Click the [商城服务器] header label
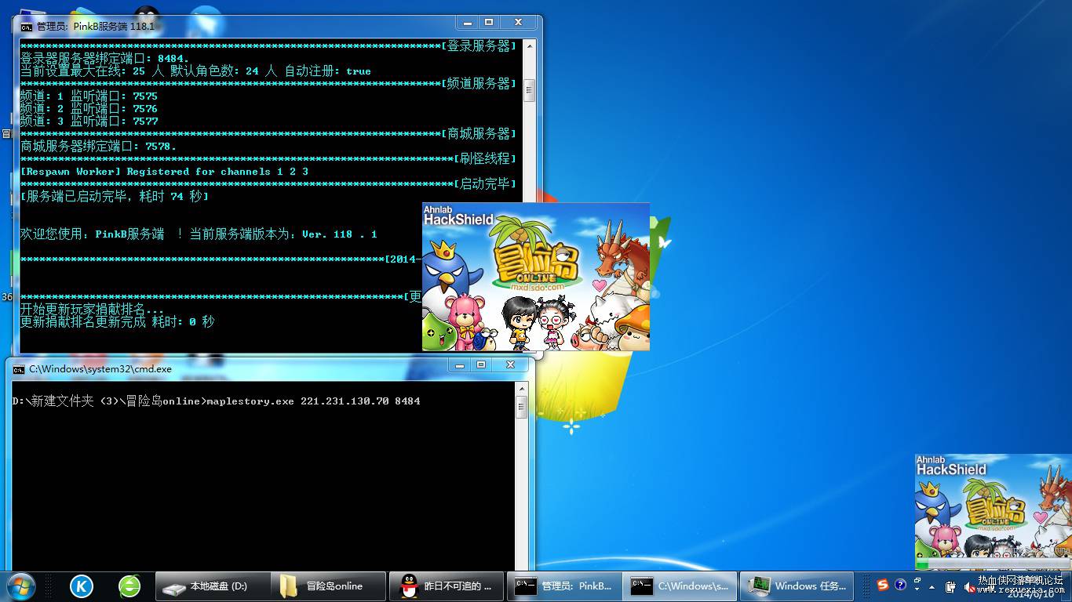1072x602 pixels. (479, 134)
